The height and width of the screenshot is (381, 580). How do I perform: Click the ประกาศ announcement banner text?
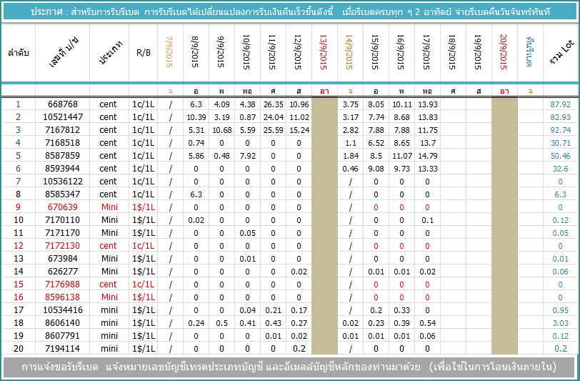[291, 12]
